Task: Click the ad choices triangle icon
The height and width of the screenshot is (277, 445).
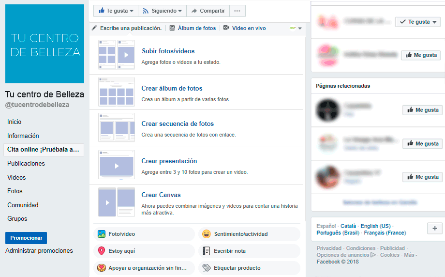Action: [x=373, y=255]
